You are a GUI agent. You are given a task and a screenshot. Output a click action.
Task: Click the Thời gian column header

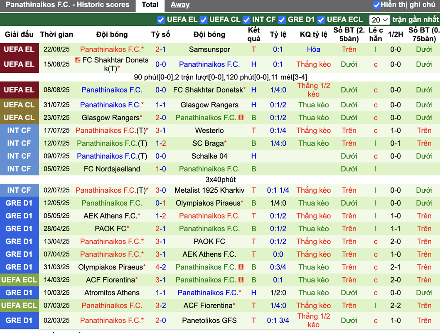[57, 35]
